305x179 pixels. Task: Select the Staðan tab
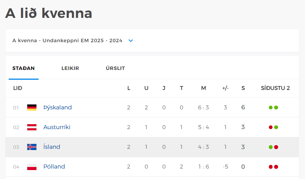(x=23, y=68)
